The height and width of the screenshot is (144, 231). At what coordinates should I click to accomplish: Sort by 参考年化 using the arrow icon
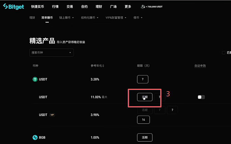[103, 66]
